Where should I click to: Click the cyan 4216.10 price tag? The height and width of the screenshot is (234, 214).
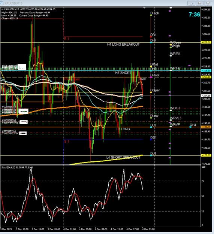click(206, 70)
